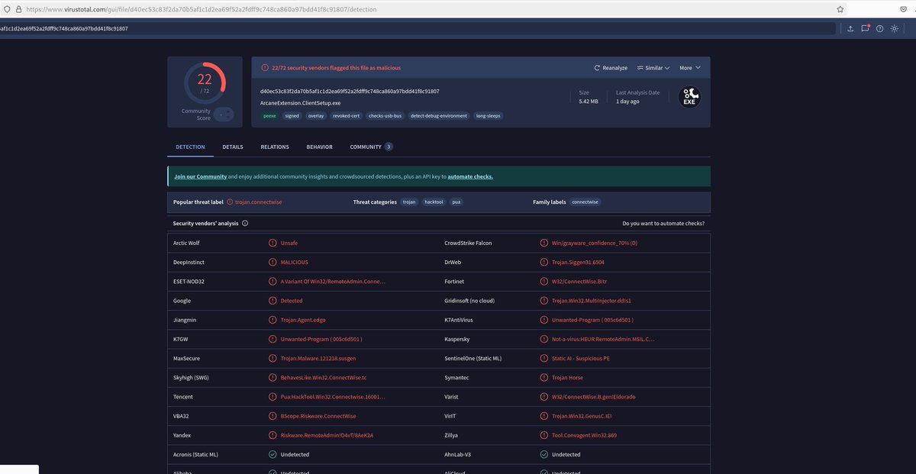The image size is (916, 474).
Task: Click alert icon in Tencent row
Action: pos(273,397)
